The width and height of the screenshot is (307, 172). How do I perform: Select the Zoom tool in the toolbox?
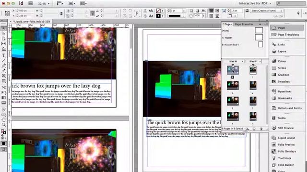coord(3,125)
